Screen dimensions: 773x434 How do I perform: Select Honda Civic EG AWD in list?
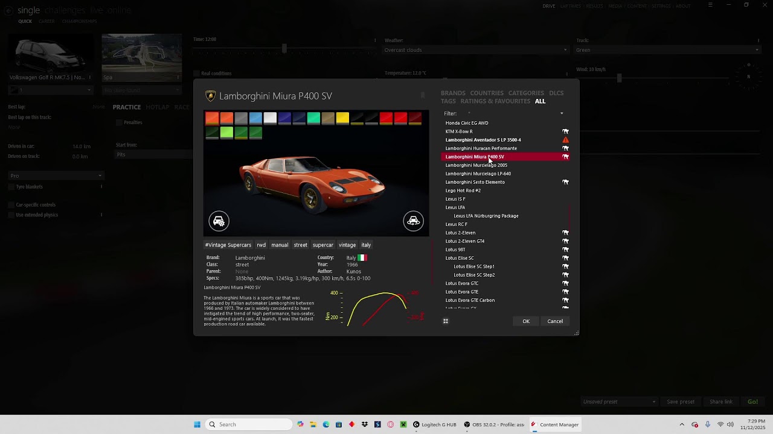tap(505, 123)
